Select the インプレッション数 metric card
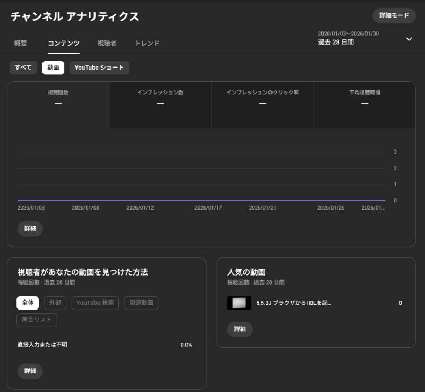The image size is (425, 392). click(x=160, y=105)
